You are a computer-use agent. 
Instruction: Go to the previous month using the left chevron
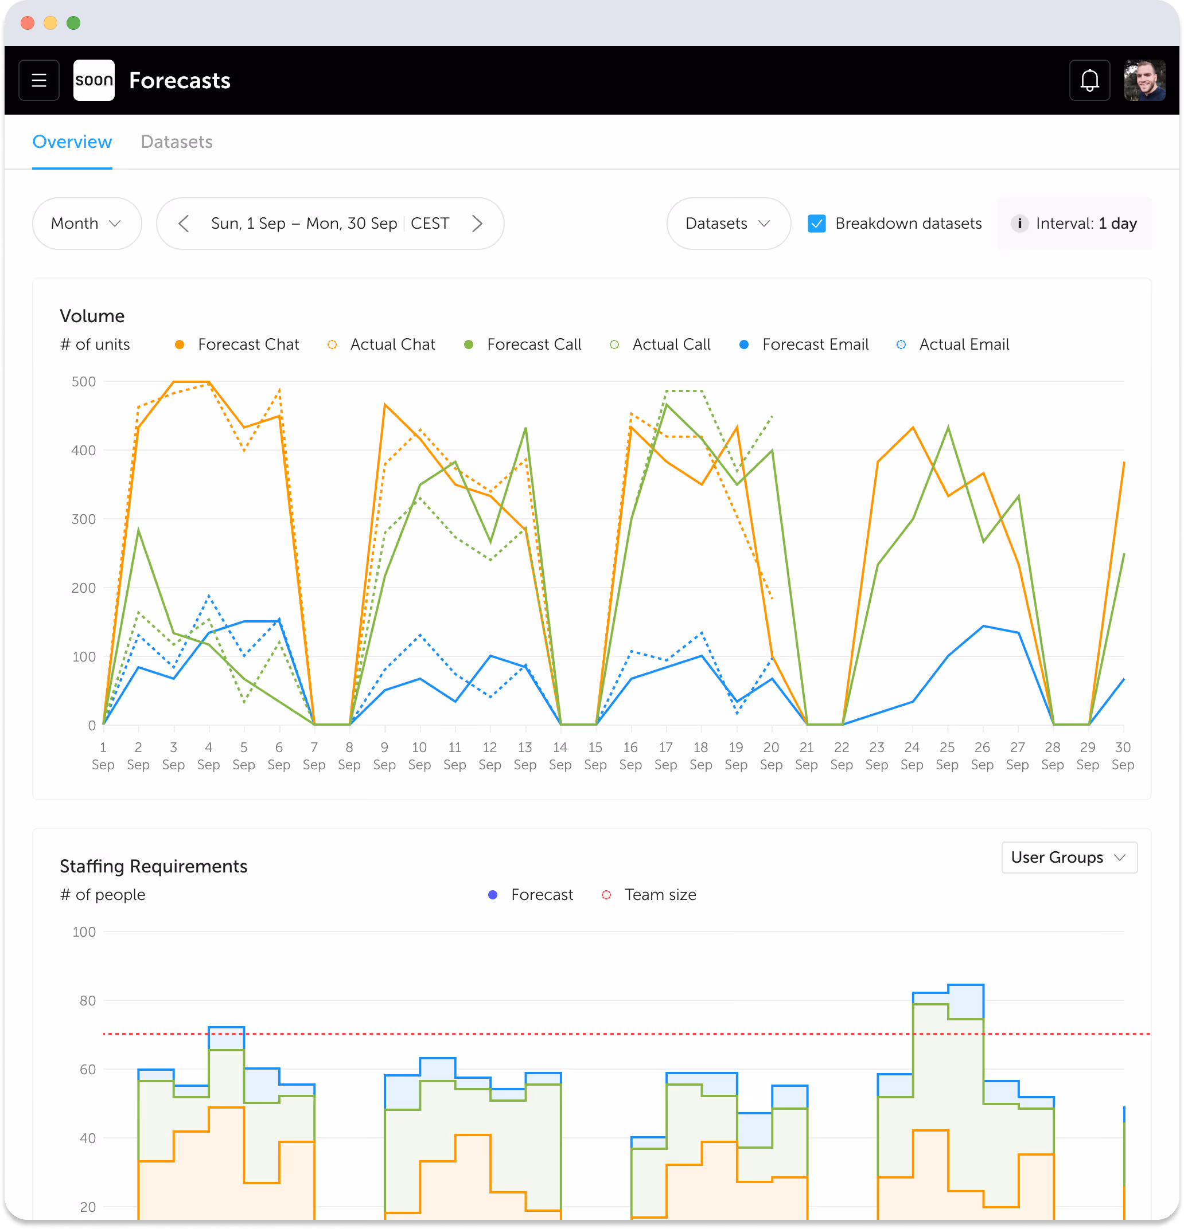pyautogui.click(x=184, y=223)
